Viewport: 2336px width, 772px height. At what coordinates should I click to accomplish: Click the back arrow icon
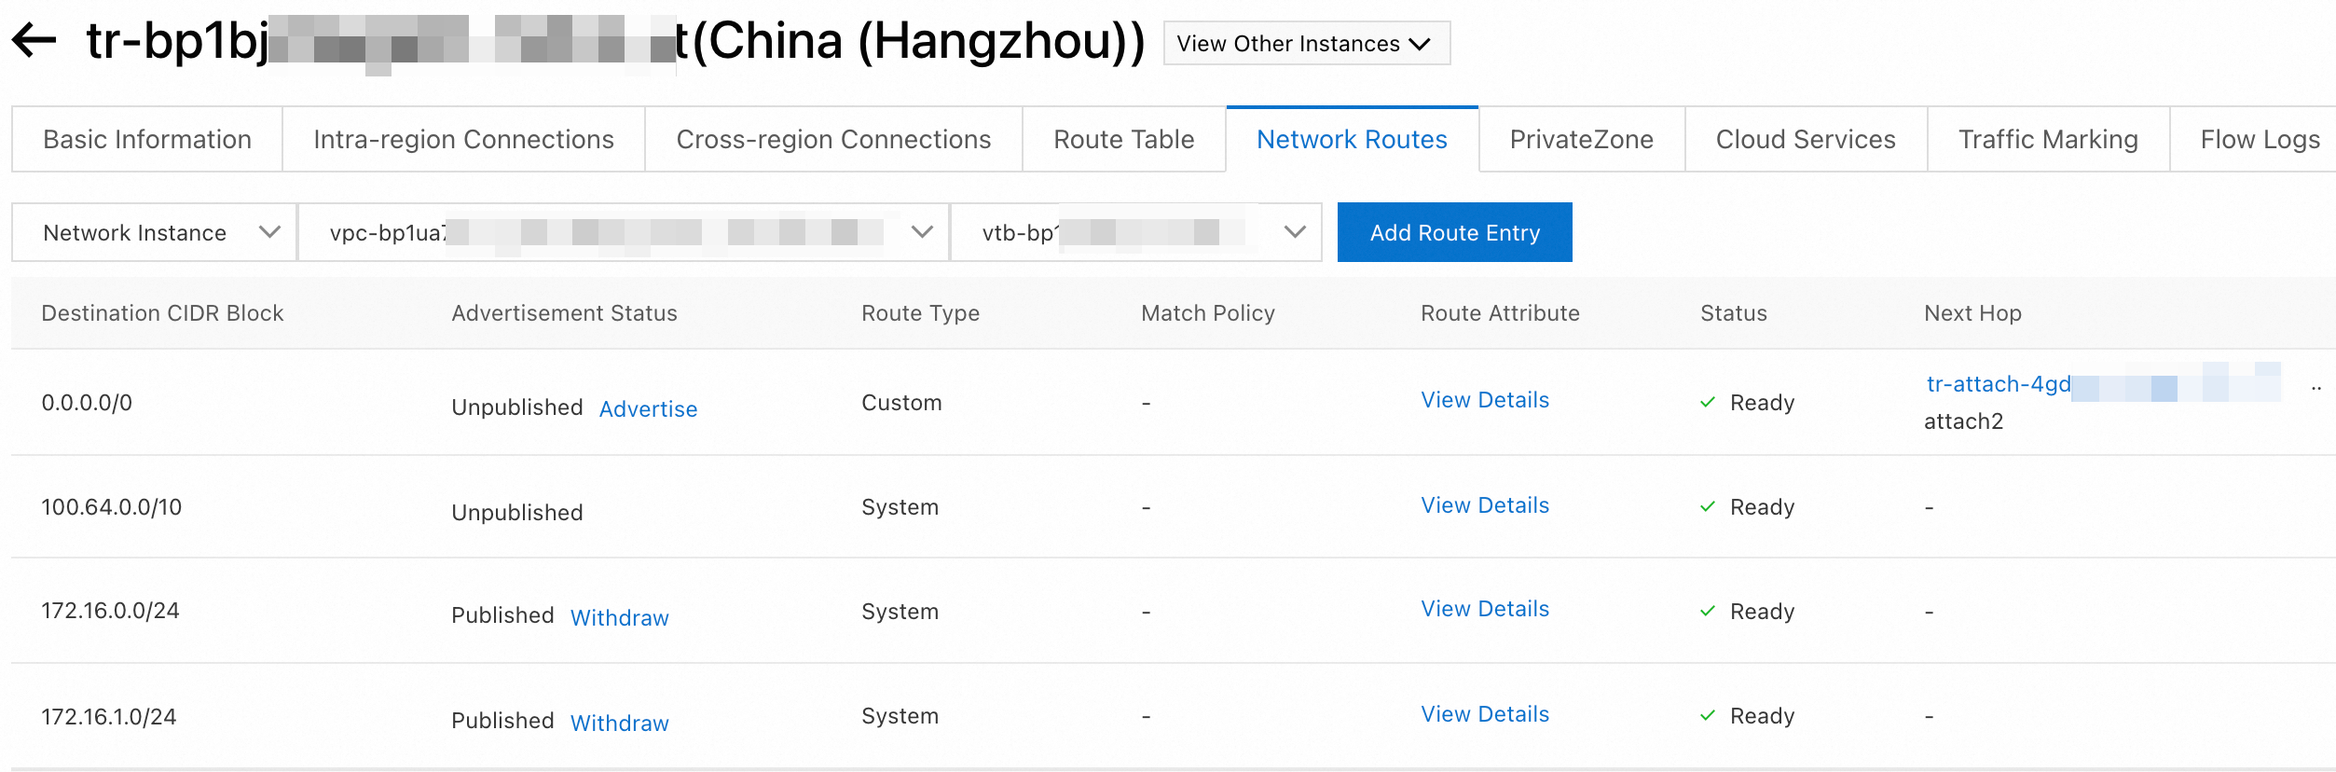(x=34, y=41)
